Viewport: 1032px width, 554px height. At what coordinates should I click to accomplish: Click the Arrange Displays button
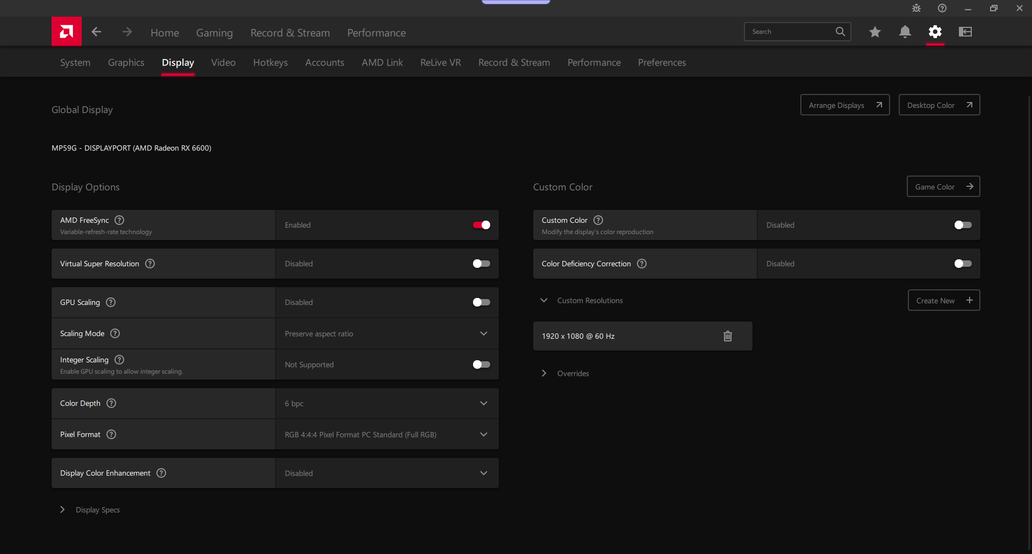(844, 105)
